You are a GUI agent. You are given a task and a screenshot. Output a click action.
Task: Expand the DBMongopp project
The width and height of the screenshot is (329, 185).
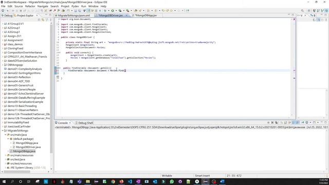pos(3,65)
